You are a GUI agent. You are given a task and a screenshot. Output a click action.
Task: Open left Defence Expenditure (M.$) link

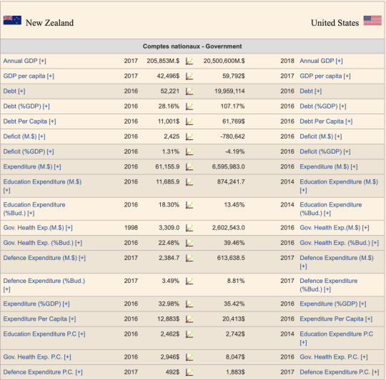(44, 258)
